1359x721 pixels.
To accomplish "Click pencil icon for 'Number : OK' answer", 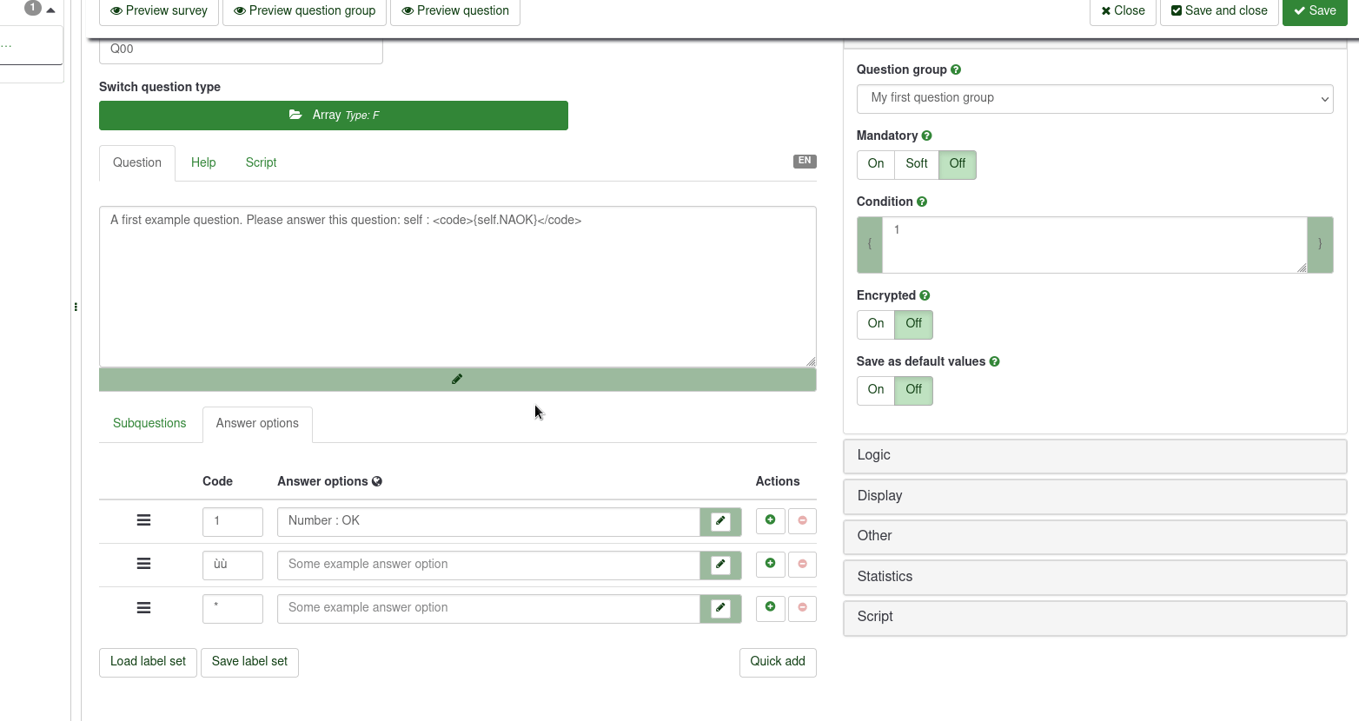I will pyautogui.click(x=720, y=521).
